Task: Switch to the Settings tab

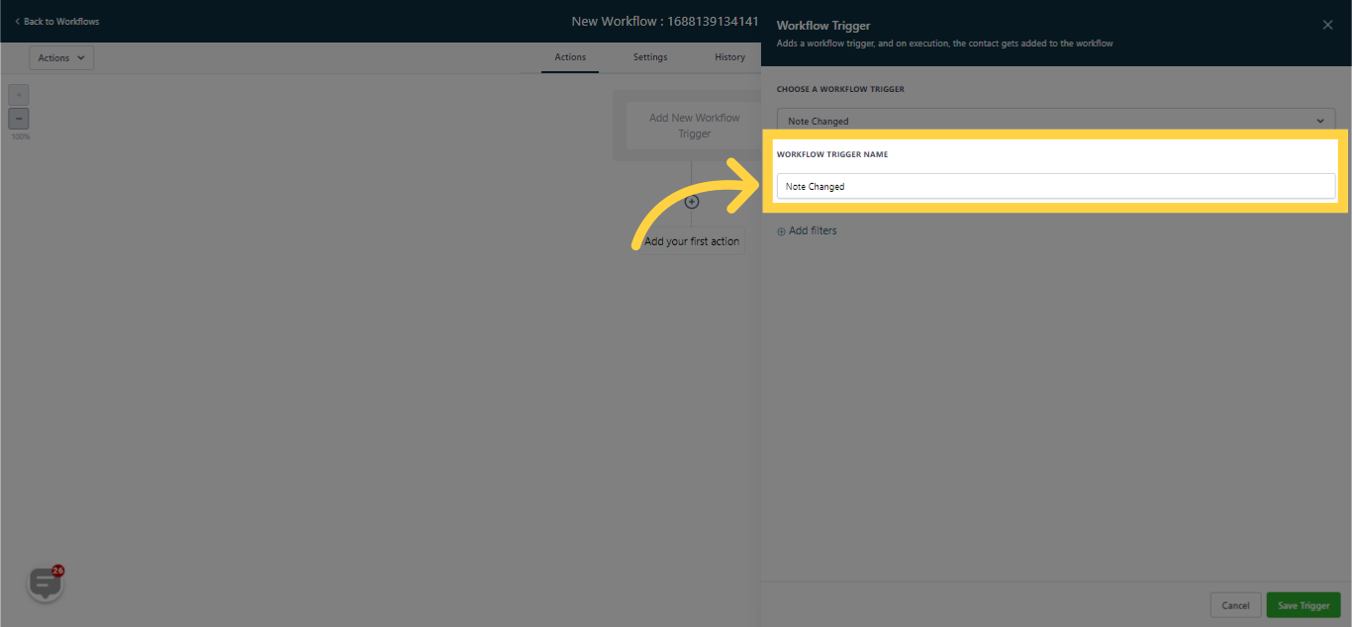Action: 649,57
